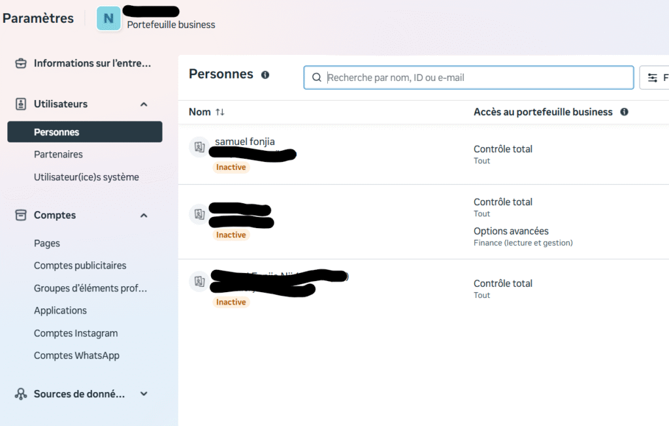Click the filter sliders icon button
Viewport: 669px width, 426px height.
pos(653,78)
